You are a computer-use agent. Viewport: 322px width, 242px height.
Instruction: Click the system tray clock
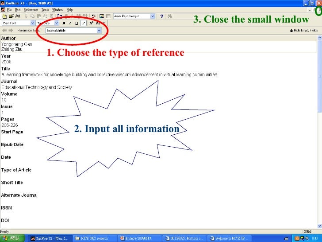click(x=315, y=238)
